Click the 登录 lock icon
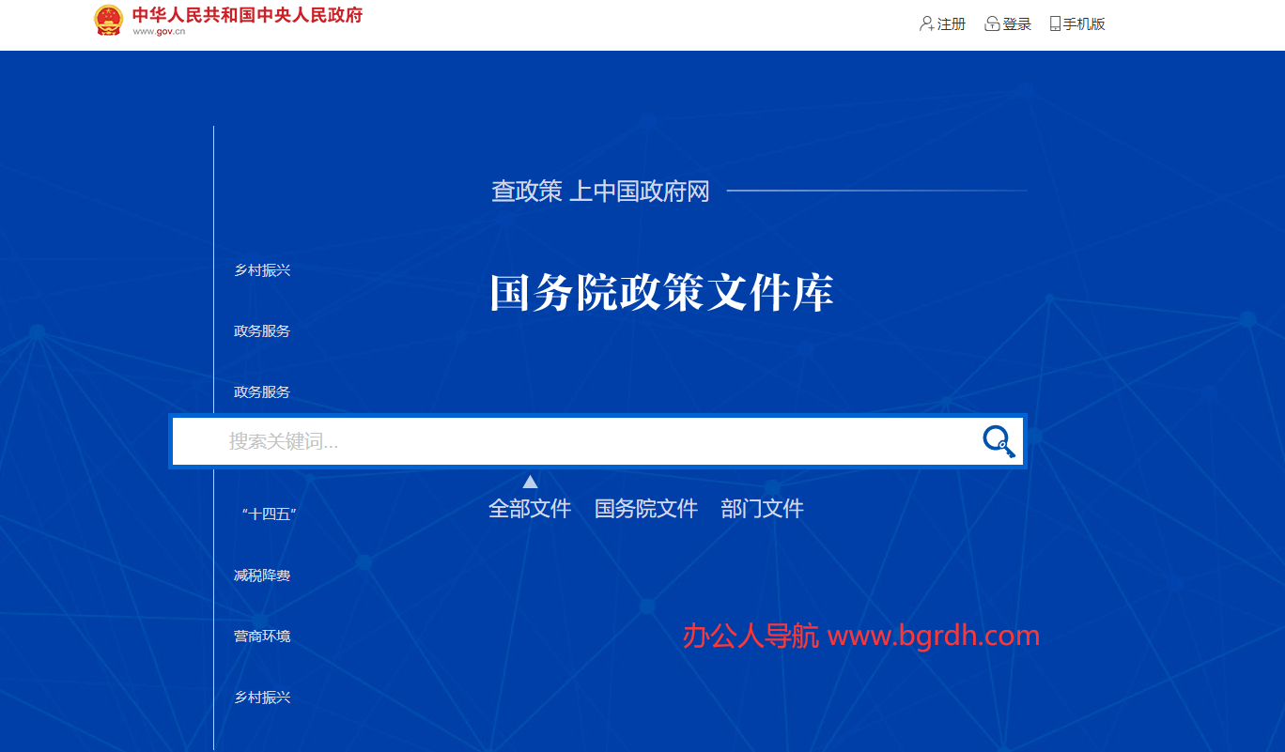The width and height of the screenshot is (1285, 752). pos(992,24)
